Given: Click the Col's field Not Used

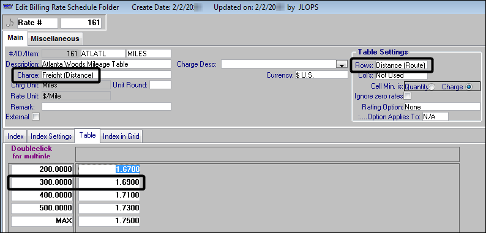Looking at the screenshot, I should pyautogui.click(x=402, y=75).
